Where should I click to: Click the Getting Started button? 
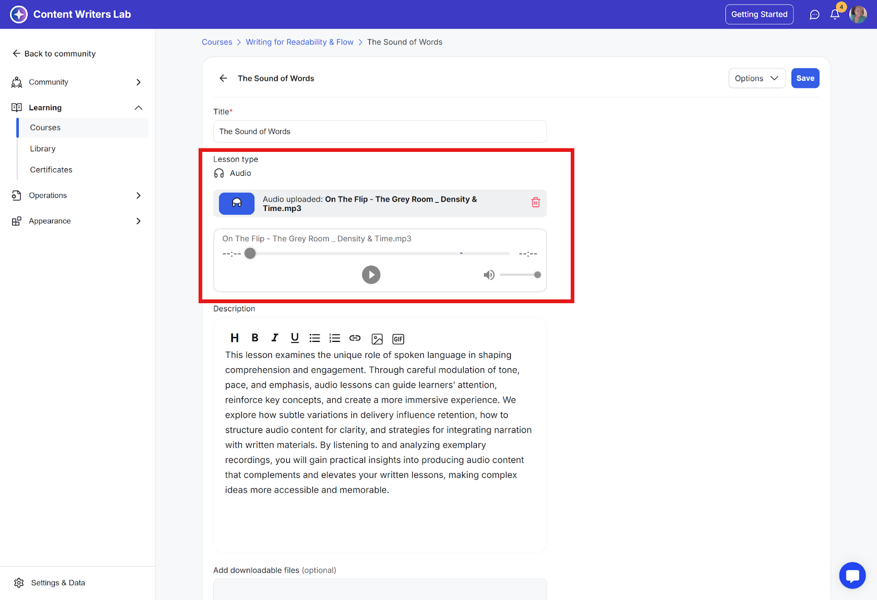759,14
